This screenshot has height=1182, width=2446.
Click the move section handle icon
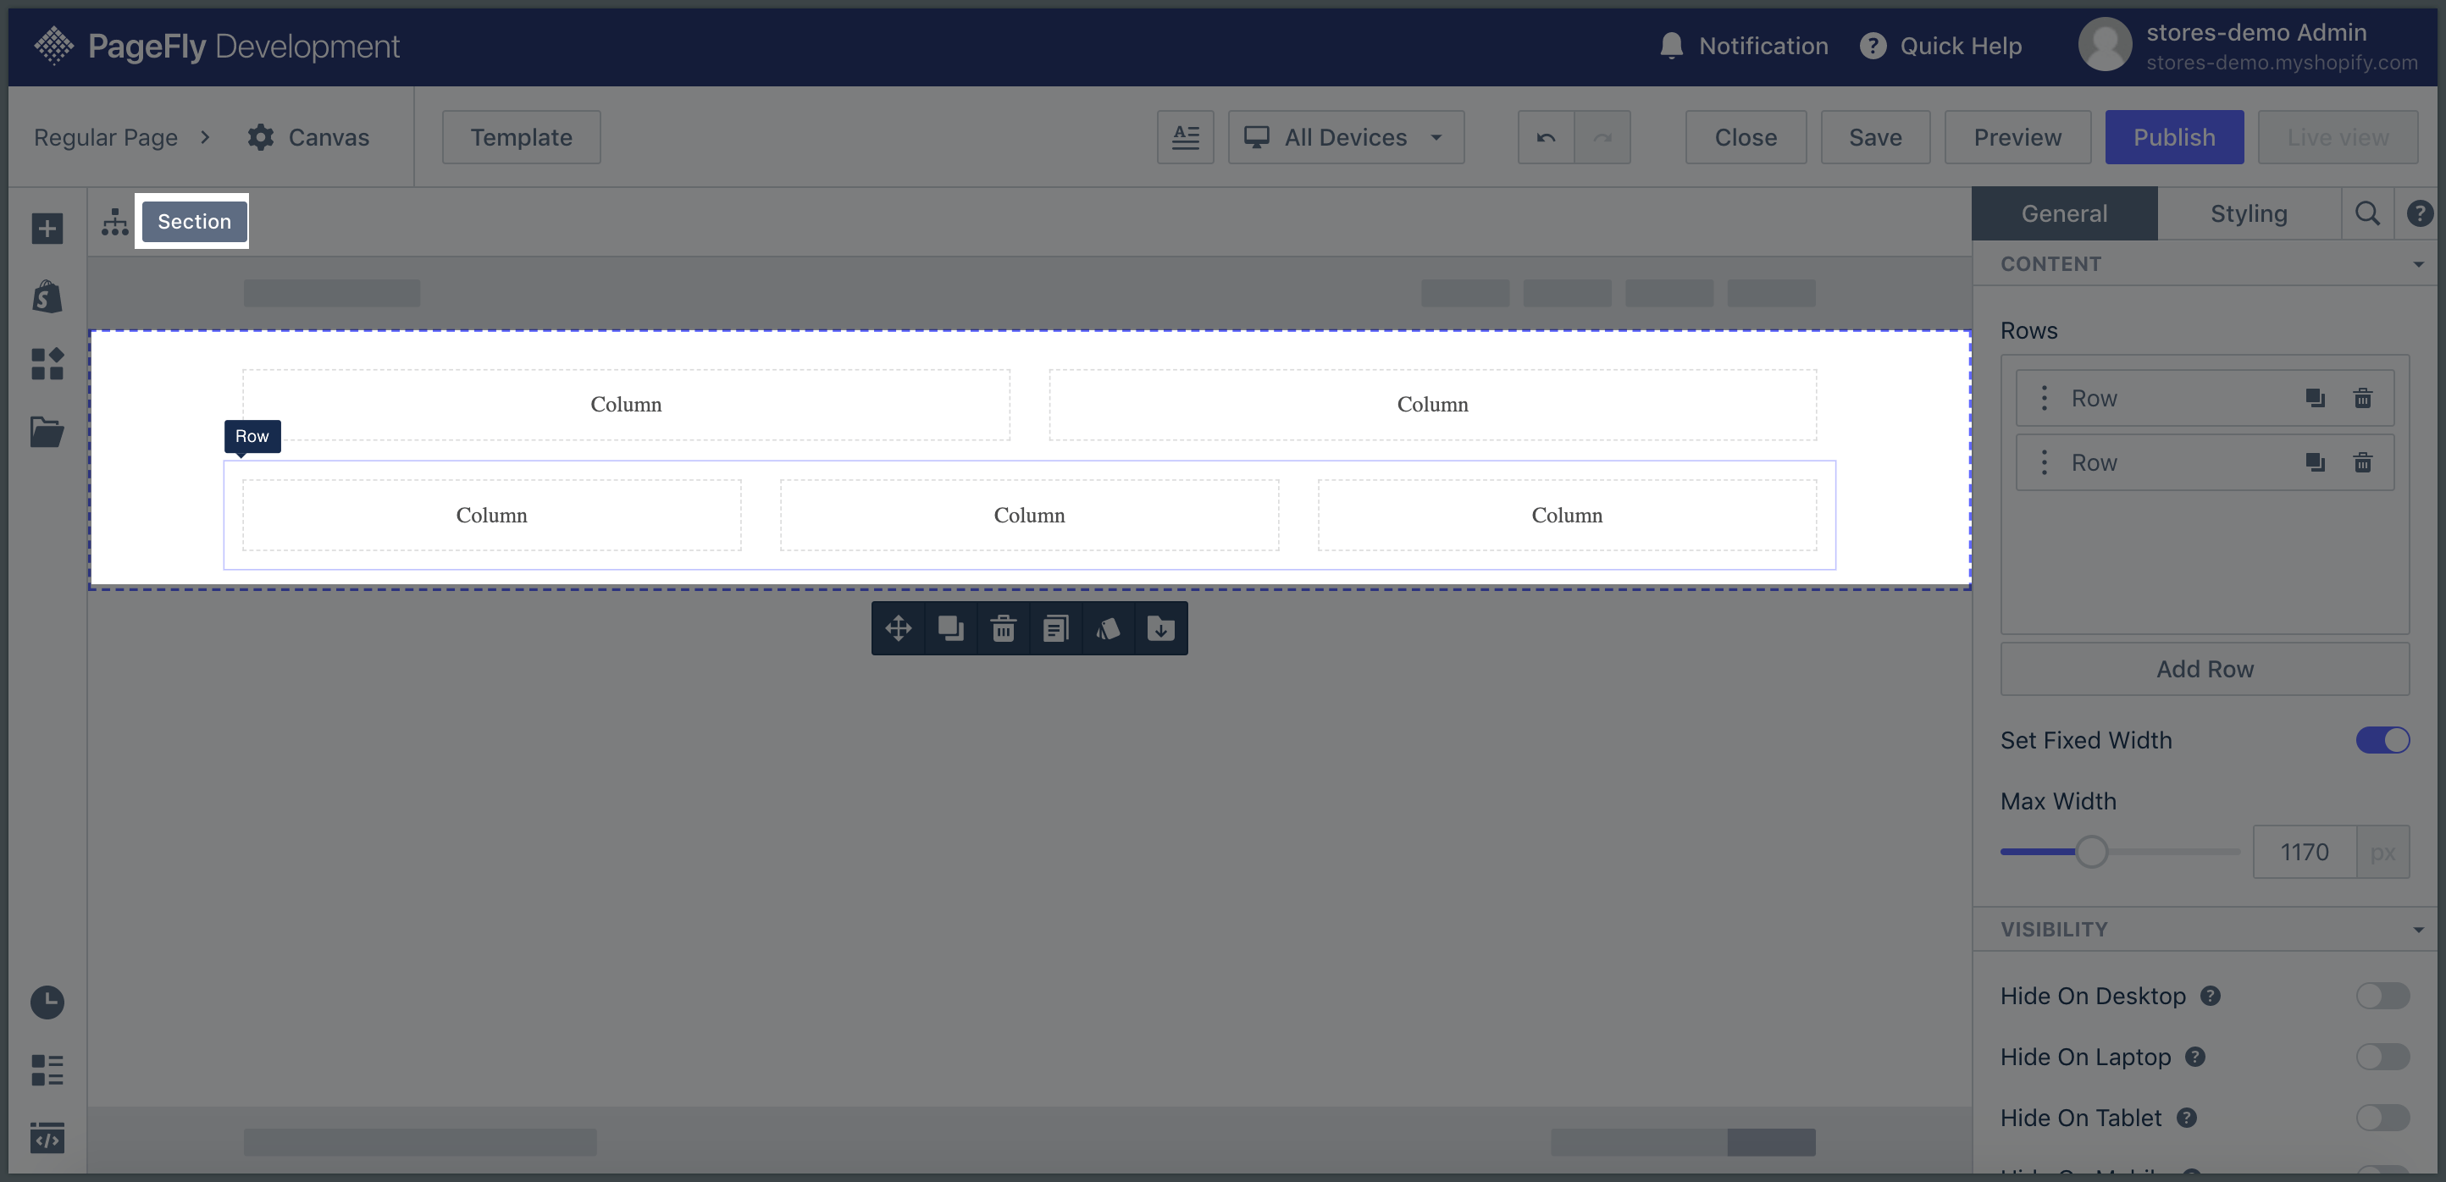point(899,627)
